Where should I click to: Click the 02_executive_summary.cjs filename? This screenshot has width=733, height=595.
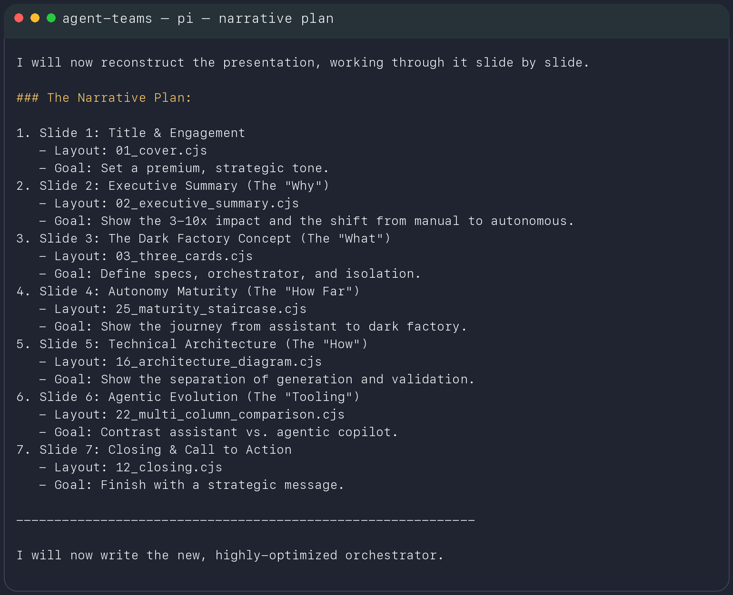pyautogui.click(x=207, y=204)
